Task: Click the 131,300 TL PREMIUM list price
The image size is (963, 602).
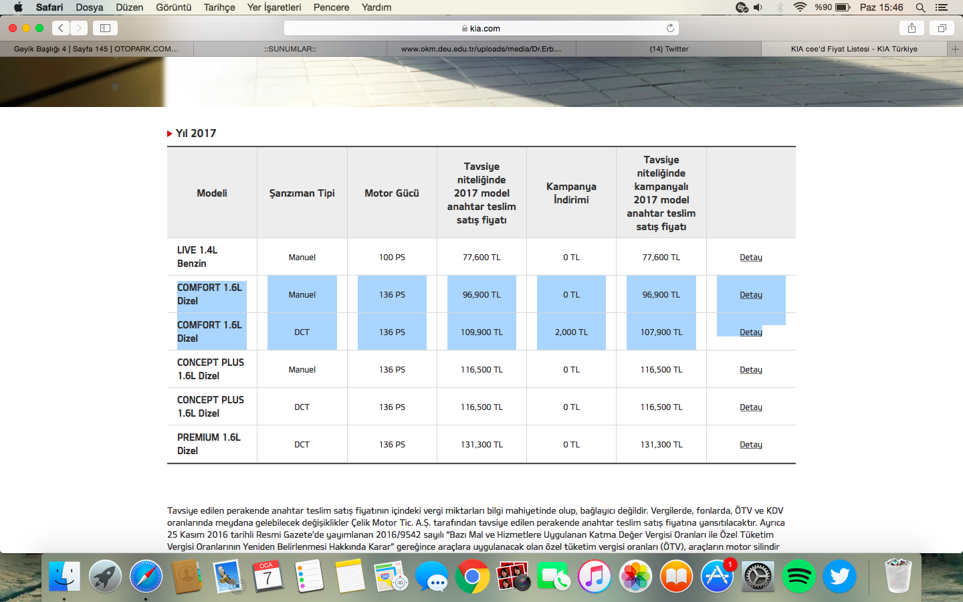Action: (x=481, y=445)
